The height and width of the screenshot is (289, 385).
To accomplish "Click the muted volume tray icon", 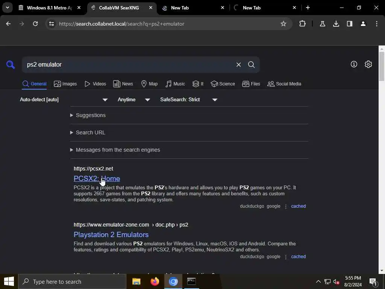I will [x=336, y=281].
